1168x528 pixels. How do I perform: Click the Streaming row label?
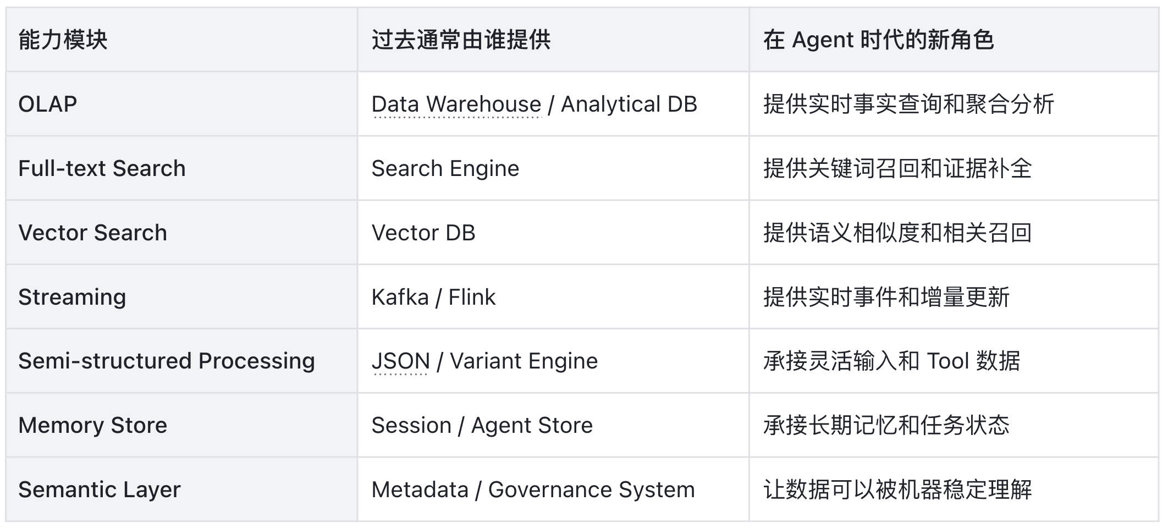point(72,297)
